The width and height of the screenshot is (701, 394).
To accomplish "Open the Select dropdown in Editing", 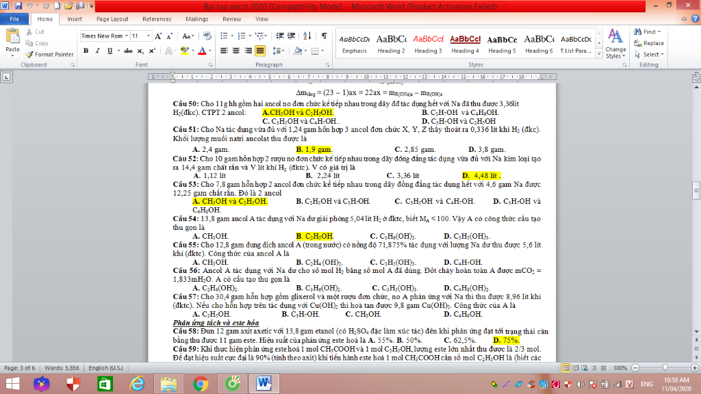I will 649,55.
